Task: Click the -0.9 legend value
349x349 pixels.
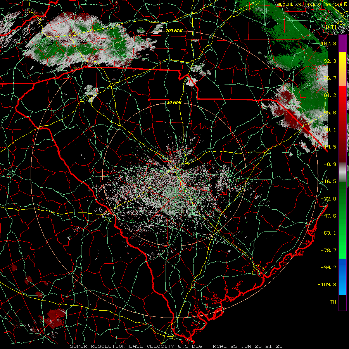Action: point(330,164)
